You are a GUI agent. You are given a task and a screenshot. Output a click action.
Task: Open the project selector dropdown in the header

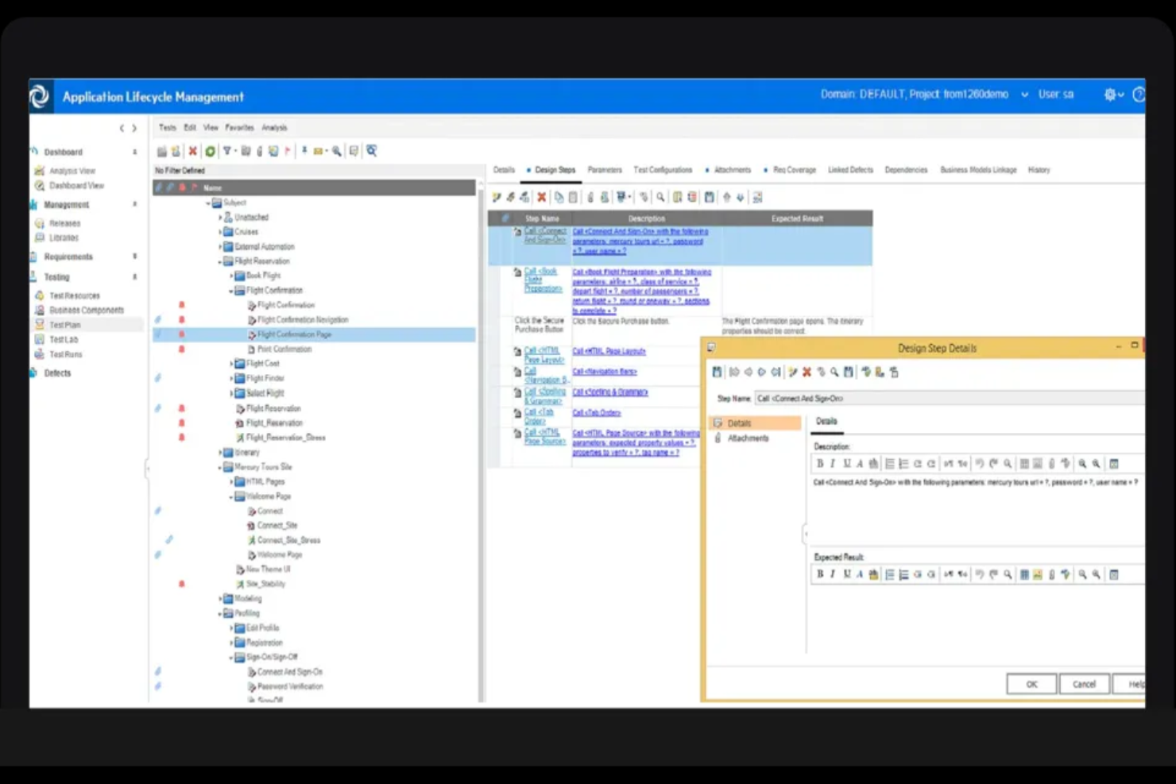click(x=1023, y=94)
